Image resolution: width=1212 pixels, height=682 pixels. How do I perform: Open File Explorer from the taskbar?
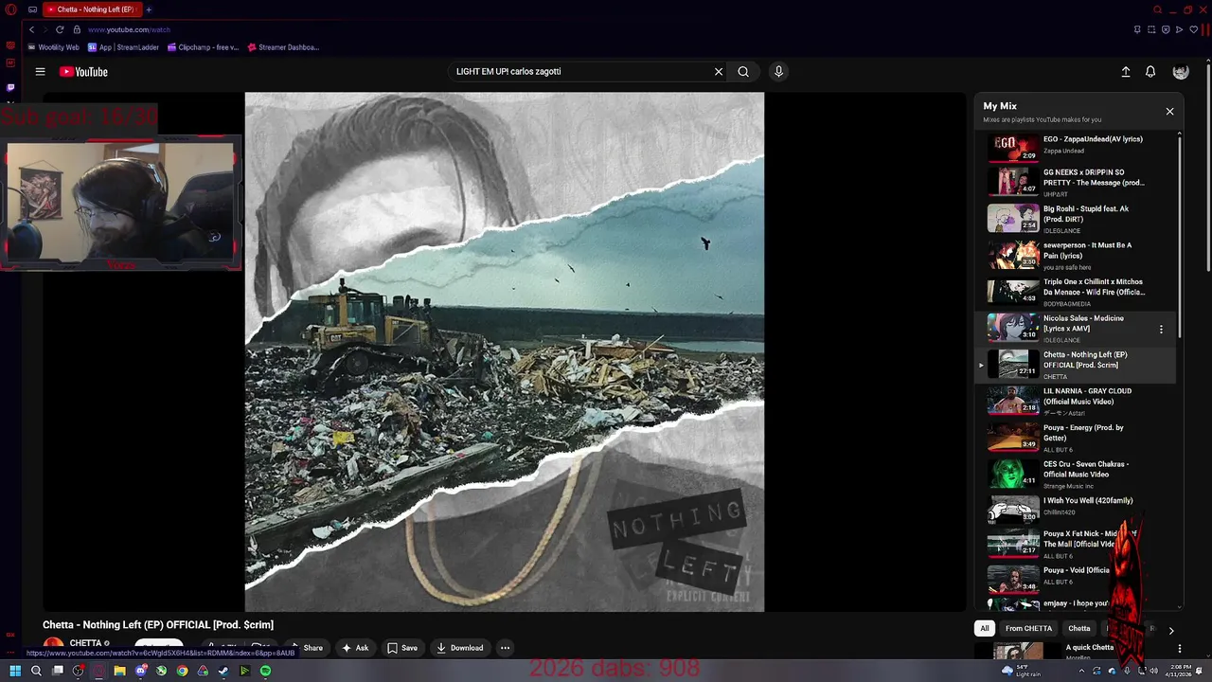pos(119,671)
